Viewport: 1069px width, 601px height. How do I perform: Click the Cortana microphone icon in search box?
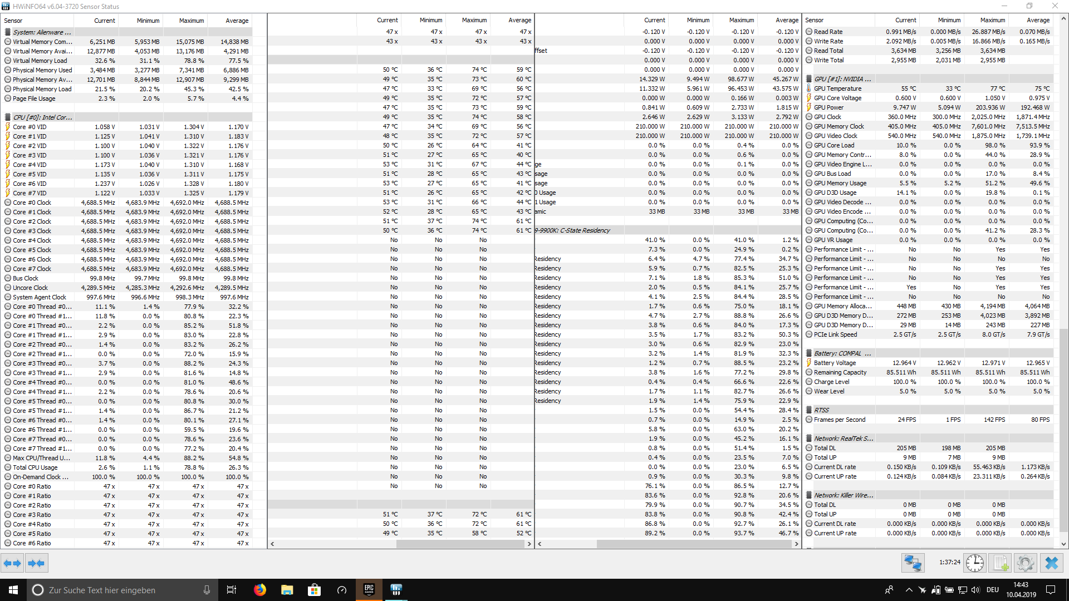coord(207,590)
